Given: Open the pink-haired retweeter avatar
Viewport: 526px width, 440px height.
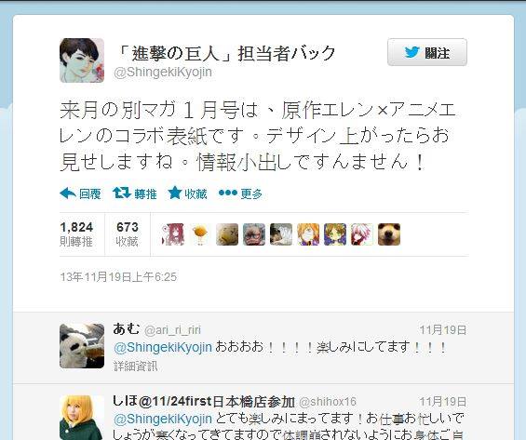Looking at the screenshot, I should [x=362, y=234].
